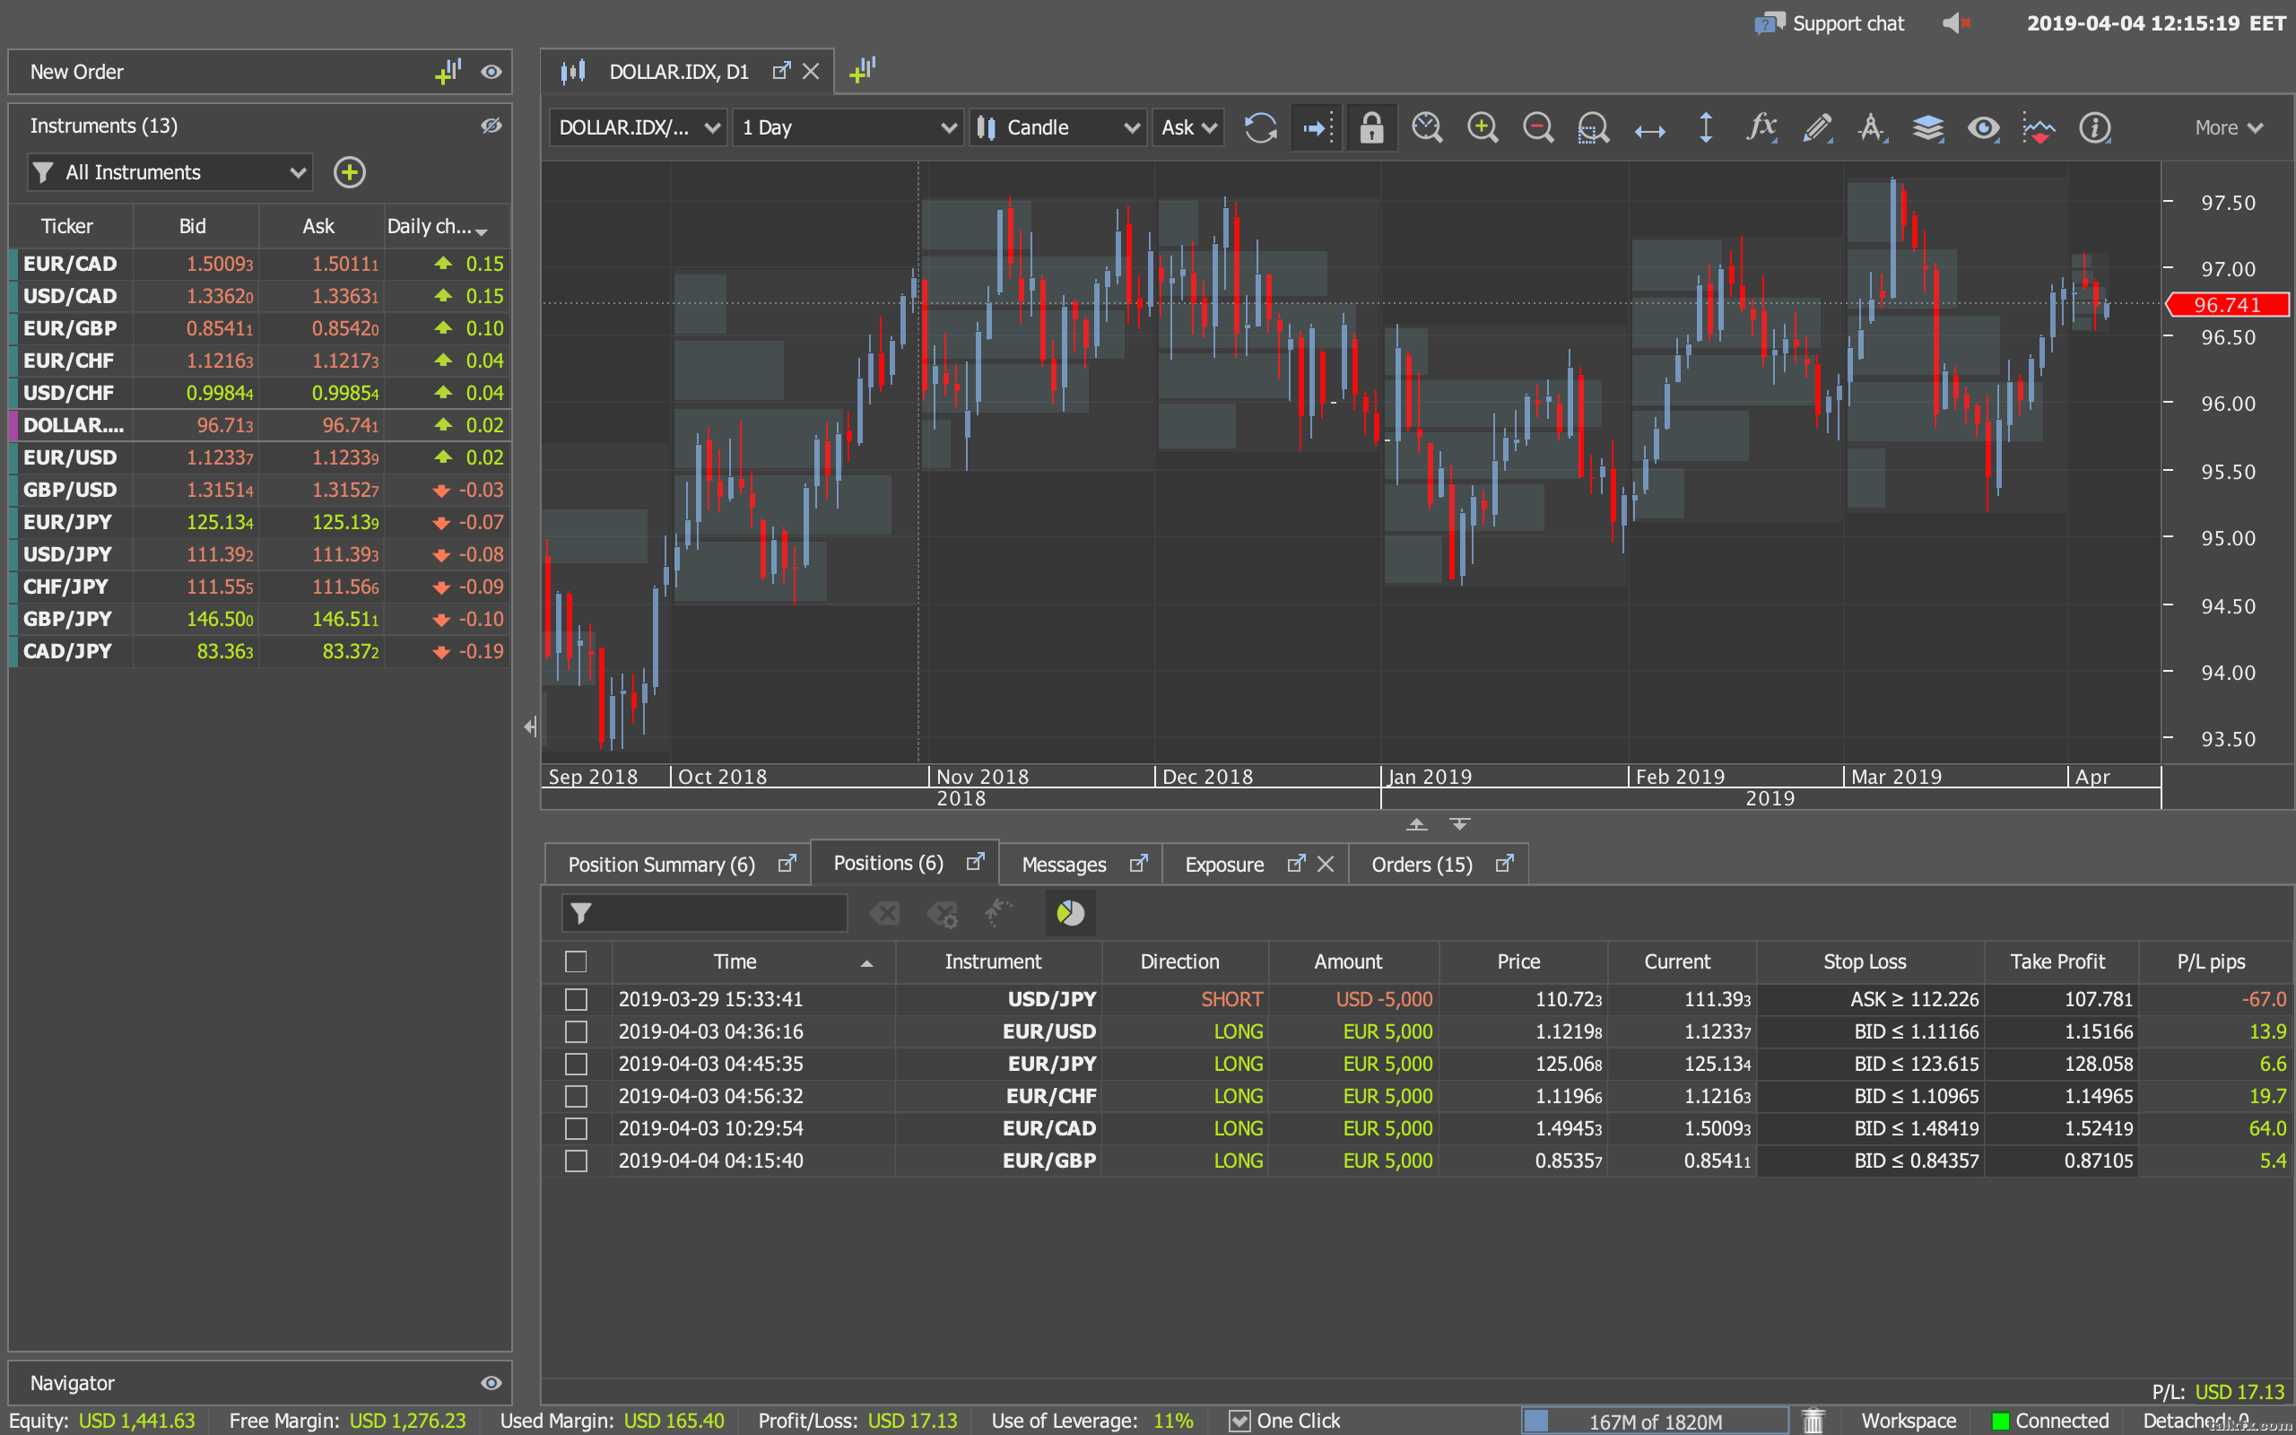2296x1435 pixels.
Task: Open the time period zoom icon
Action: (x=1427, y=127)
